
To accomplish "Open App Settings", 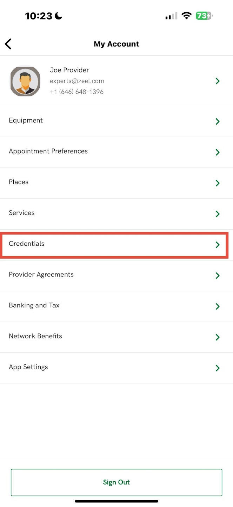I will click(28, 367).
